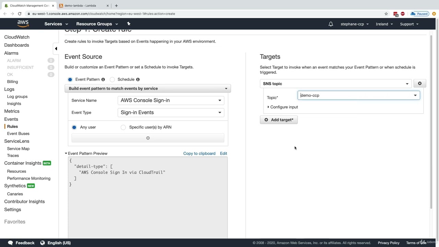Open Metrics in the sidebar

(x=12, y=111)
